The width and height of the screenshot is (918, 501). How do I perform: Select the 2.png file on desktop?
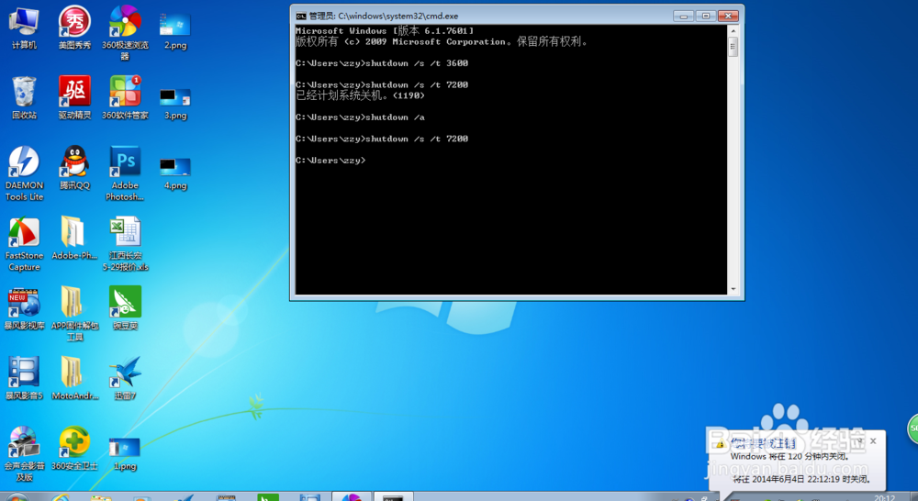click(175, 32)
